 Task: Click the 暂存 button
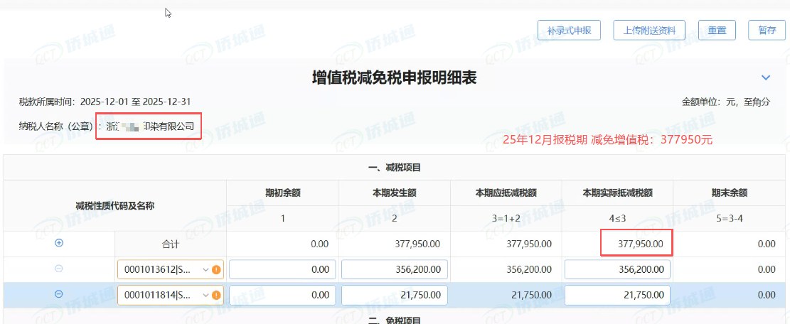767,30
